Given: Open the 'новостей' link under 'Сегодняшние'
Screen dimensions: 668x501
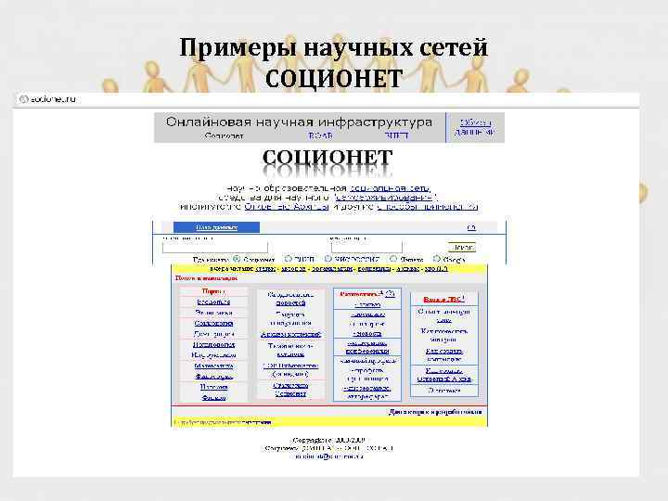Looking at the screenshot, I should [x=290, y=302].
